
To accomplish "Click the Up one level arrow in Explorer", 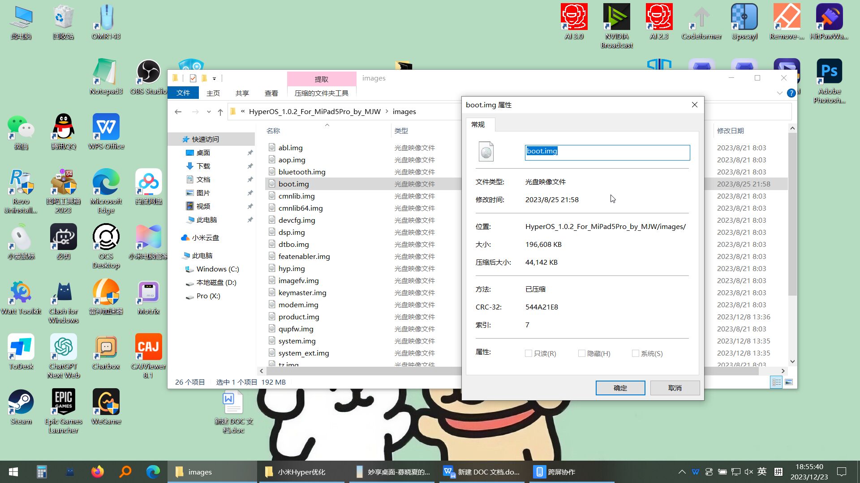I will coord(220,112).
